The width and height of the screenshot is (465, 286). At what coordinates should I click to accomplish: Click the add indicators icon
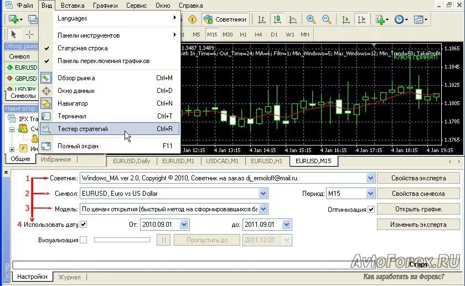pyautogui.click(x=380, y=19)
